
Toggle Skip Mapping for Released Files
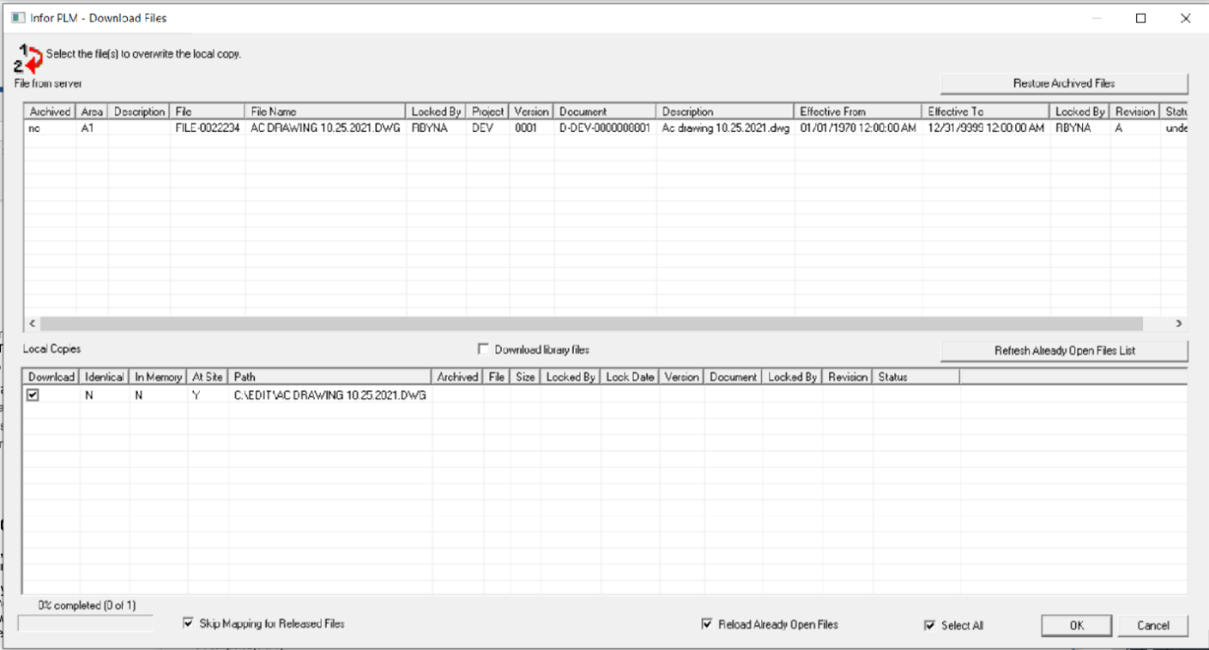(x=189, y=624)
